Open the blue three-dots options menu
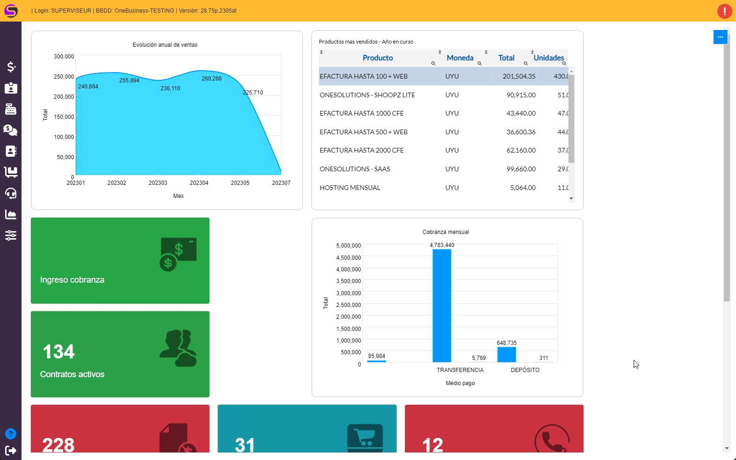The image size is (736, 460). pyautogui.click(x=720, y=37)
